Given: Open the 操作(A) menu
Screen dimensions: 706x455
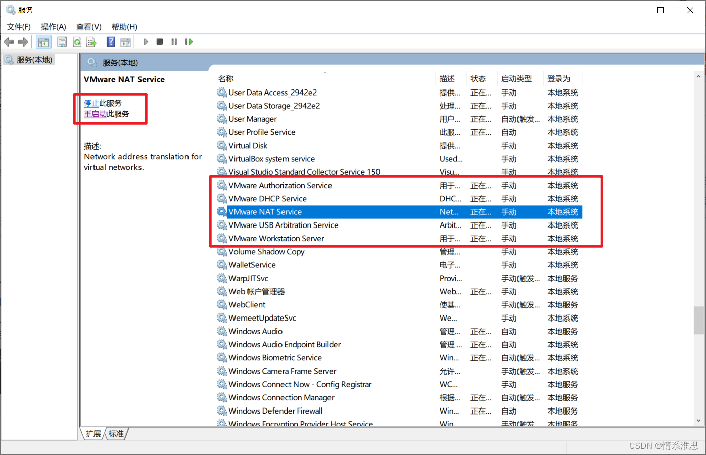Looking at the screenshot, I should (x=54, y=27).
